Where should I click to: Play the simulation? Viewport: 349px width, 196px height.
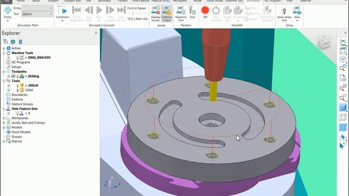tap(99, 14)
